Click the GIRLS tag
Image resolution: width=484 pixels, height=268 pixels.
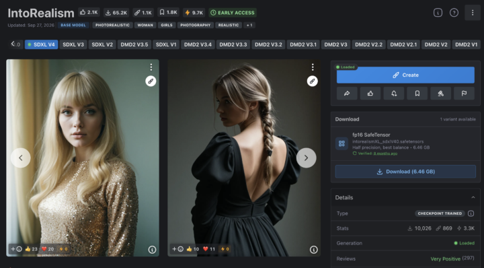click(167, 25)
